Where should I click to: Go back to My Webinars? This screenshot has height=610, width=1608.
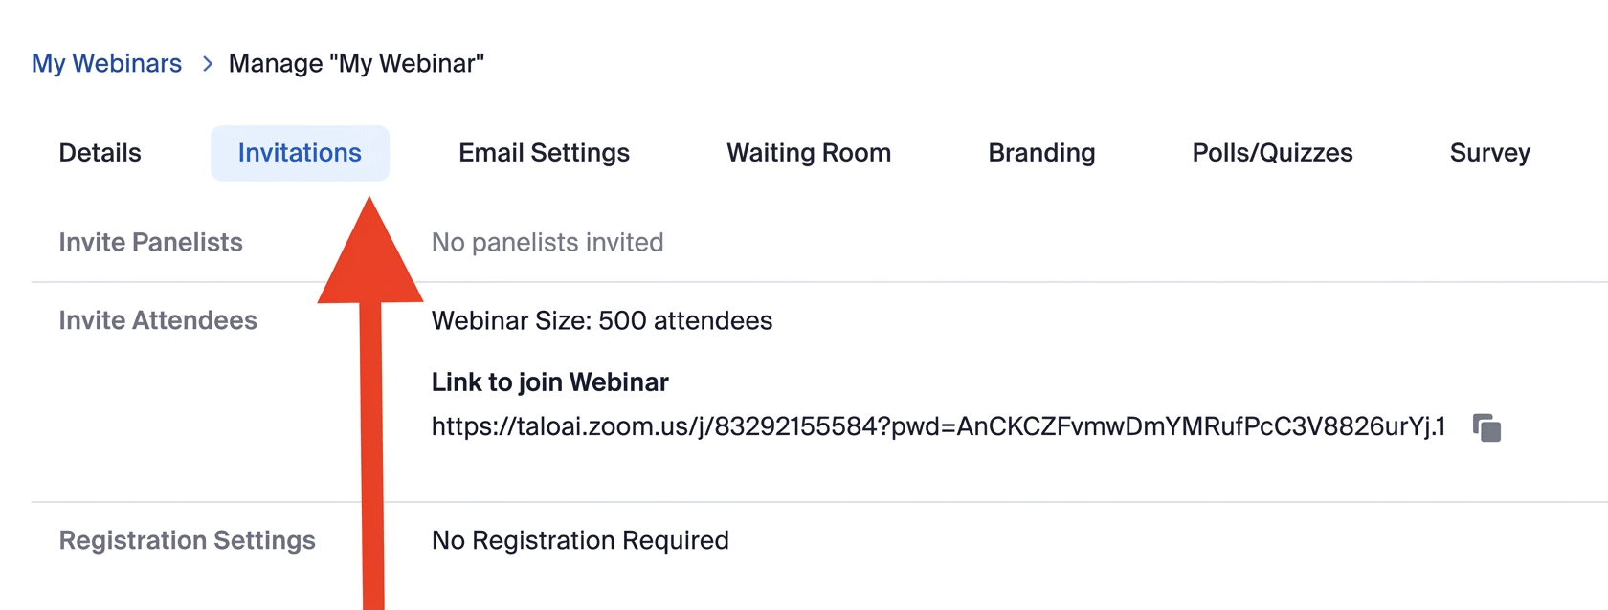click(x=106, y=64)
